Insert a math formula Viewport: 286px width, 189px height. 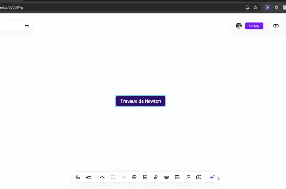[188, 177]
